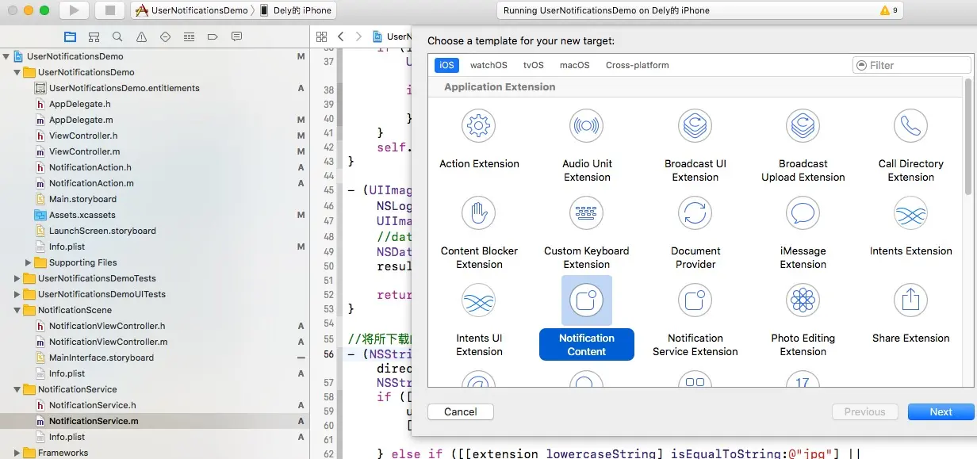Go back in editor history

click(341, 36)
